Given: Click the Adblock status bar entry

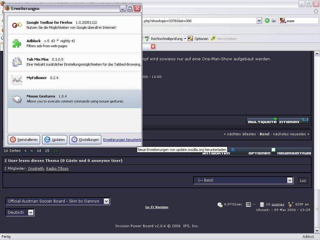Looking at the screenshot, I should point(308,237).
